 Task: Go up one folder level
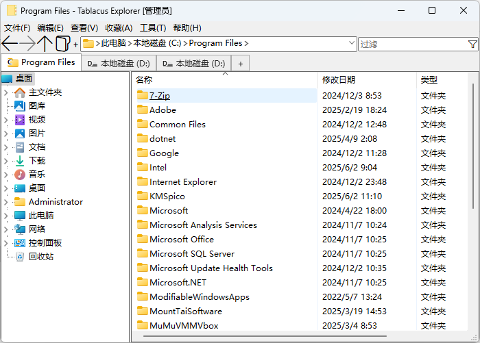tap(45, 44)
